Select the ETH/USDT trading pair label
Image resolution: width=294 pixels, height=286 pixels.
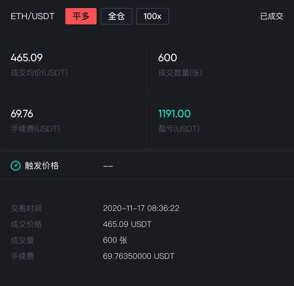32,16
